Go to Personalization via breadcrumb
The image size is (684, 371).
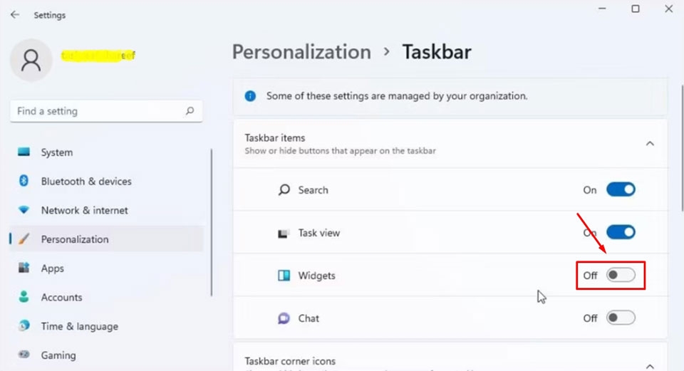coord(301,52)
